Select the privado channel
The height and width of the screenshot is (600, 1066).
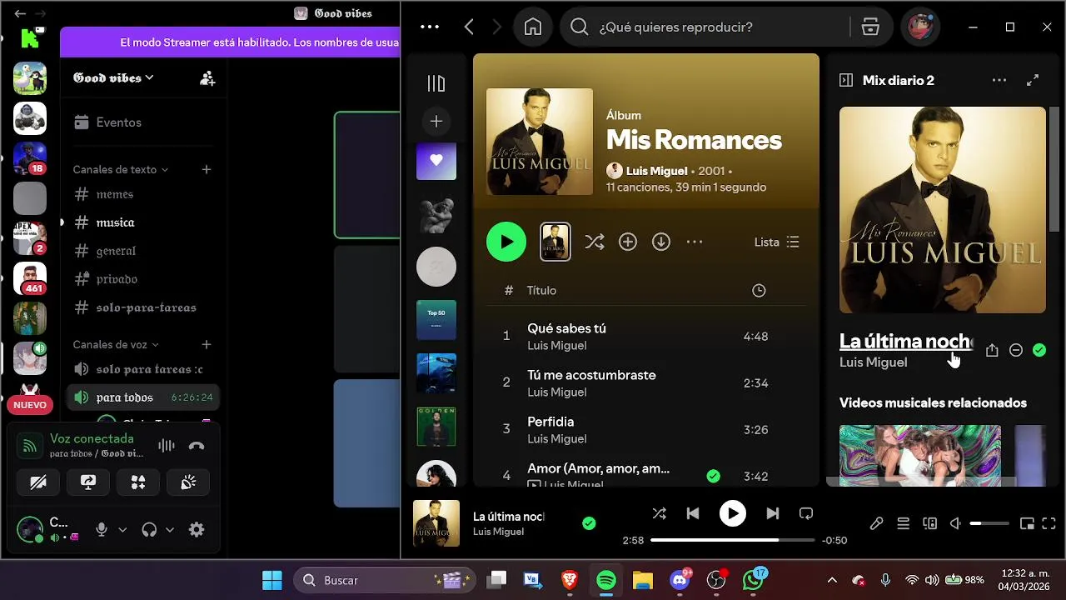pos(143,279)
